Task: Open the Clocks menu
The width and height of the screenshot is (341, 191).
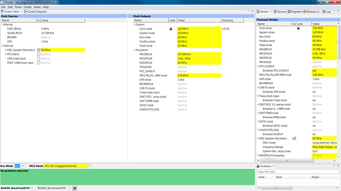Action: (x=27, y=7)
